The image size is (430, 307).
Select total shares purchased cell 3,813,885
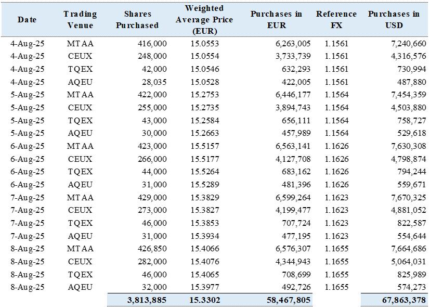pyautogui.click(x=147, y=300)
